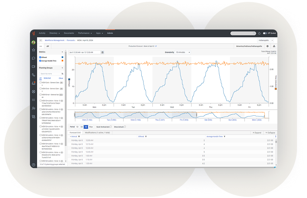Open the forecast settings gear

tap(267, 46)
